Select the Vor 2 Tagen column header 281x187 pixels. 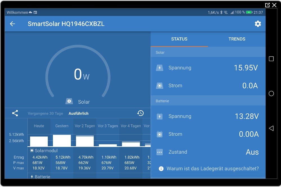coord(85,126)
